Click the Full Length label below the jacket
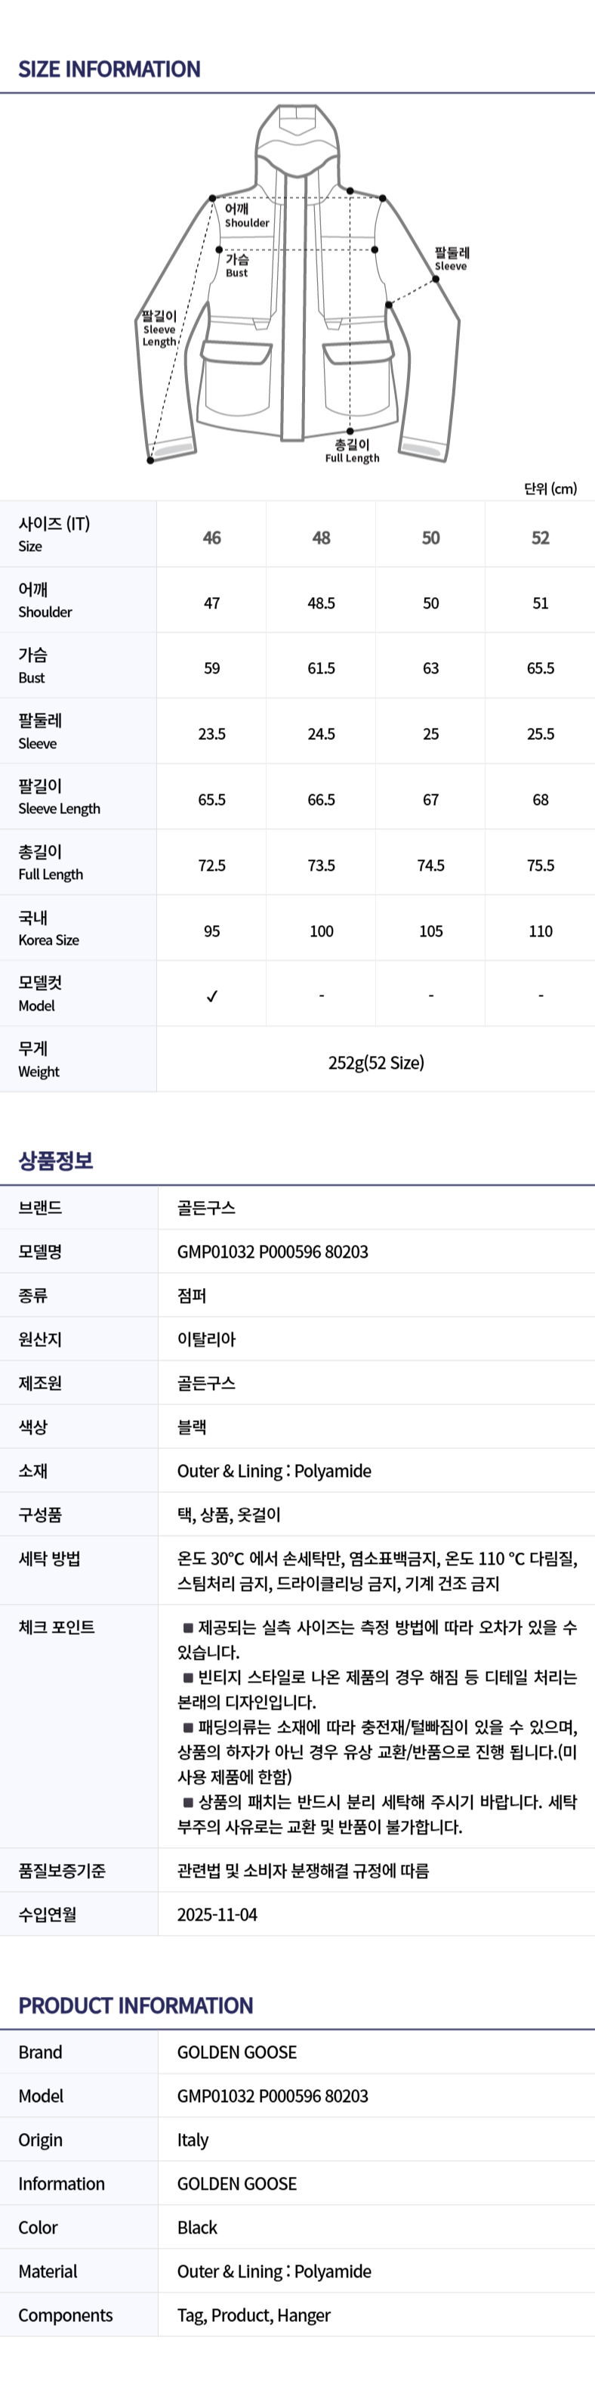The width and height of the screenshot is (595, 2387). click(352, 451)
